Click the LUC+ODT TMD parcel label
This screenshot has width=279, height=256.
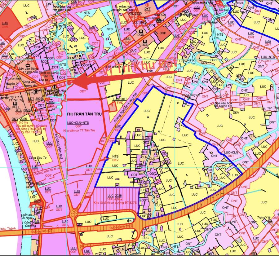pyautogui.click(x=120, y=101)
